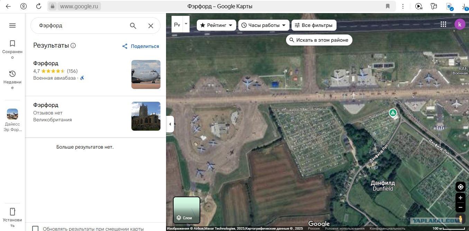Collapse the side panel with the arrow tab
Screen dimensions: 469x231
click(170, 124)
